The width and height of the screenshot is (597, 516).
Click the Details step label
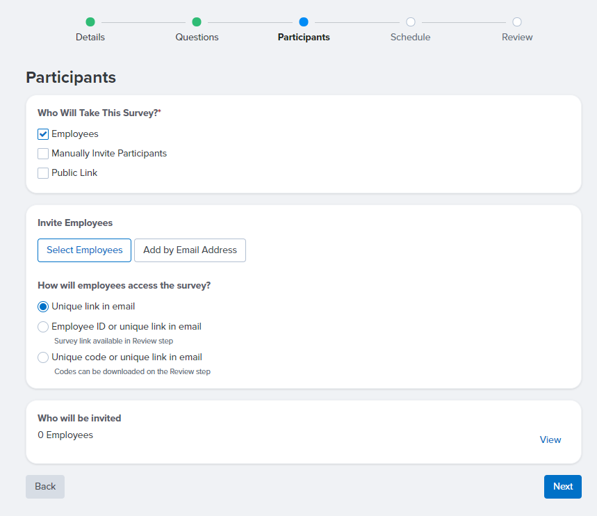tap(90, 37)
